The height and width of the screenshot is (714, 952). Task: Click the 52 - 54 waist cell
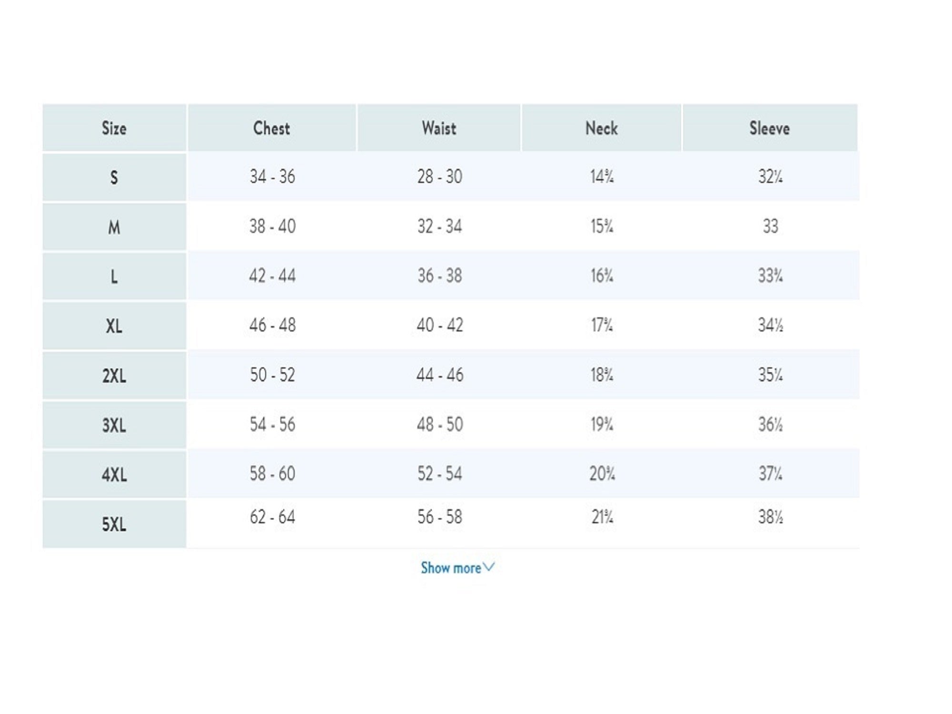pyautogui.click(x=439, y=474)
